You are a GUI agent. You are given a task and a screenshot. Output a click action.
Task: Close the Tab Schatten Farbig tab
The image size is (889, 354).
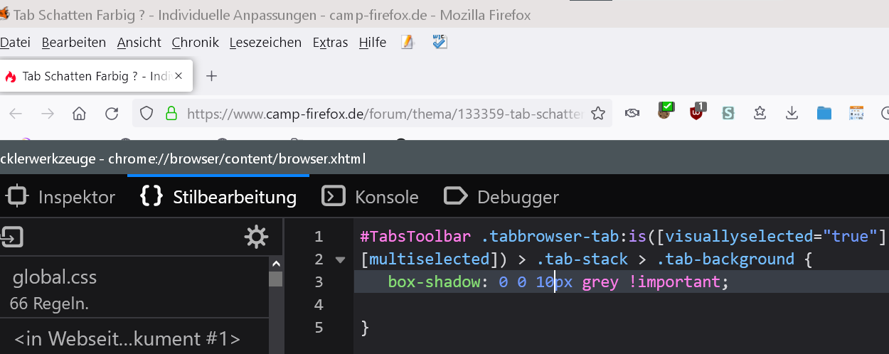(x=179, y=76)
